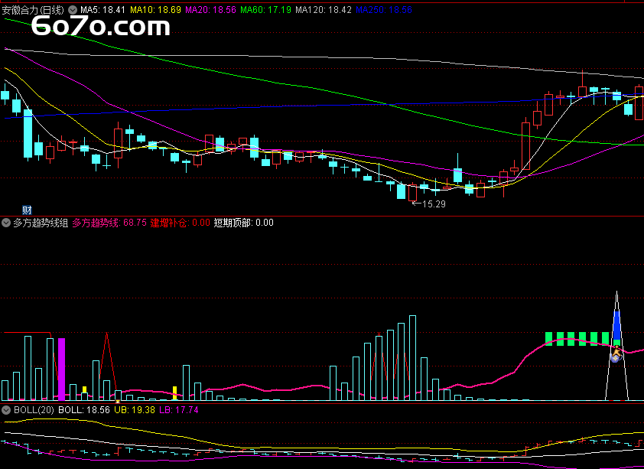This screenshot has width=644, height=469.
Task: Open the 多方趋势线组 indicator dropdown arrow
Action: (6, 223)
